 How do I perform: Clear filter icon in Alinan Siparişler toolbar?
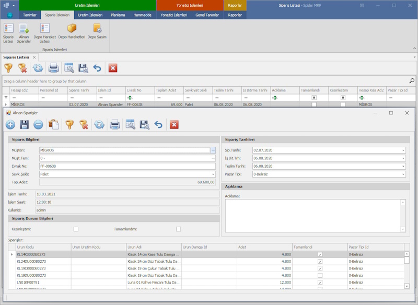[84, 124]
